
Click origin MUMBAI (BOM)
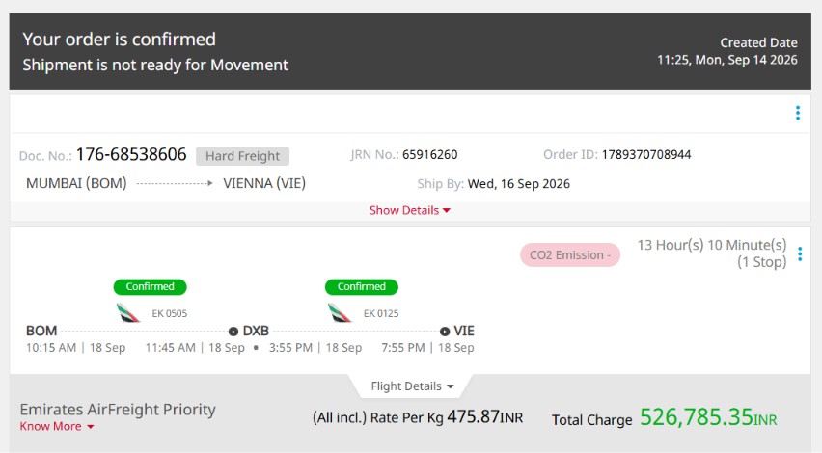(76, 183)
